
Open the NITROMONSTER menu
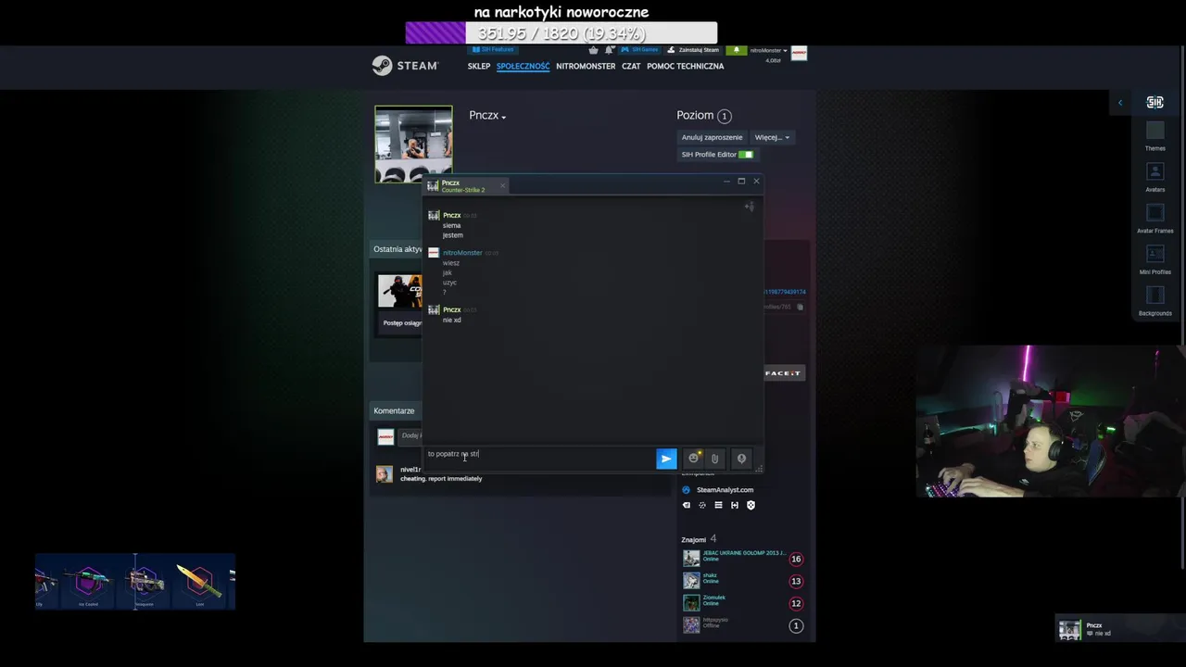coord(586,66)
